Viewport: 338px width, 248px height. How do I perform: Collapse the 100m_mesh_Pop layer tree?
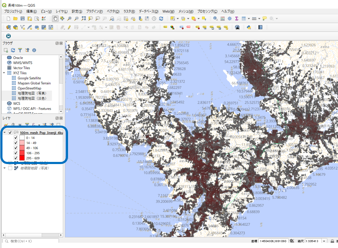tap(5, 133)
